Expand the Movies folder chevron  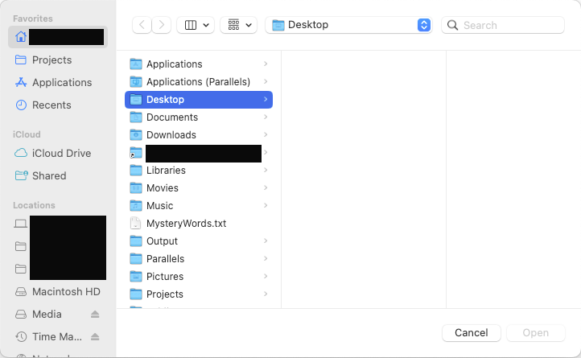(x=266, y=188)
